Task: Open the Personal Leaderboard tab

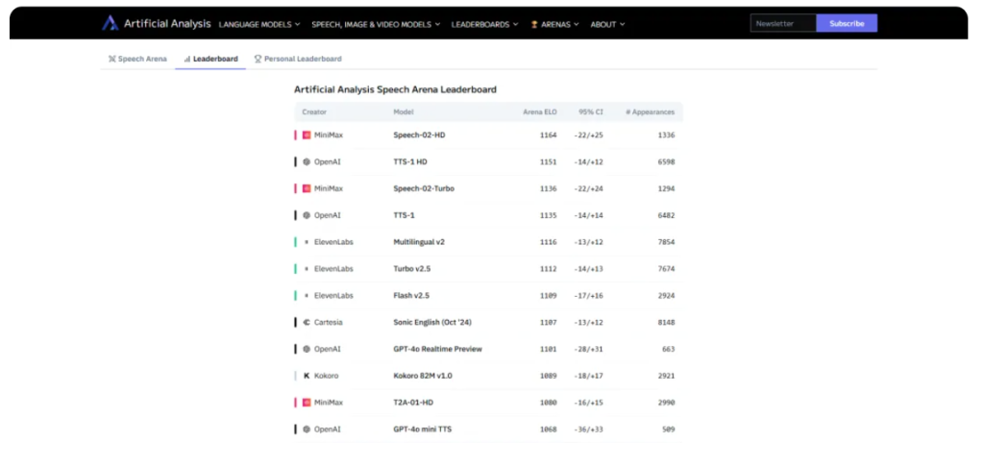Action: (x=298, y=59)
